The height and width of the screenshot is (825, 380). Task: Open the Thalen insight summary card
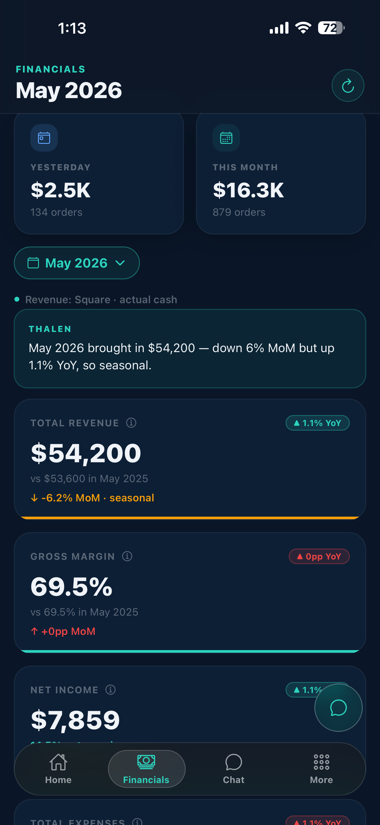point(190,348)
